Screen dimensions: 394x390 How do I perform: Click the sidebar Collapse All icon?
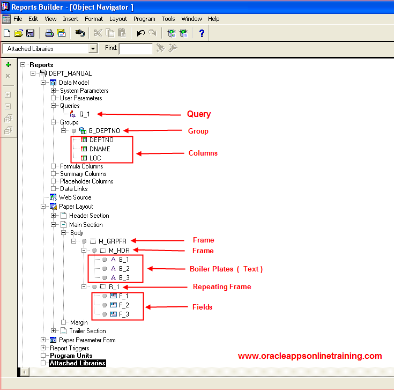point(8,130)
